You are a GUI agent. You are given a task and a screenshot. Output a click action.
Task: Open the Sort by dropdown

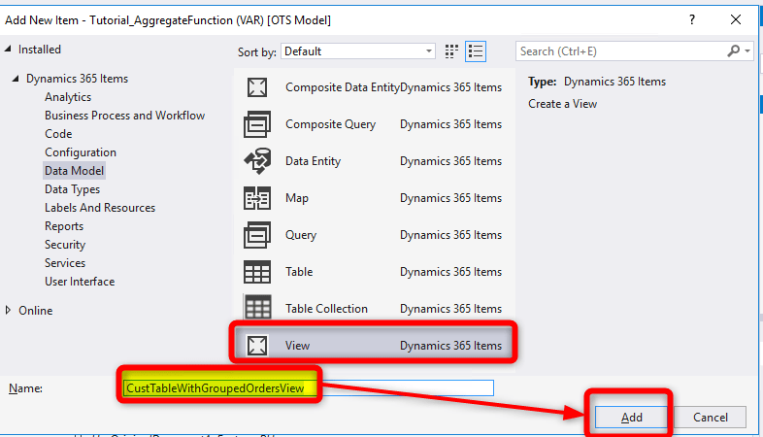[359, 50]
